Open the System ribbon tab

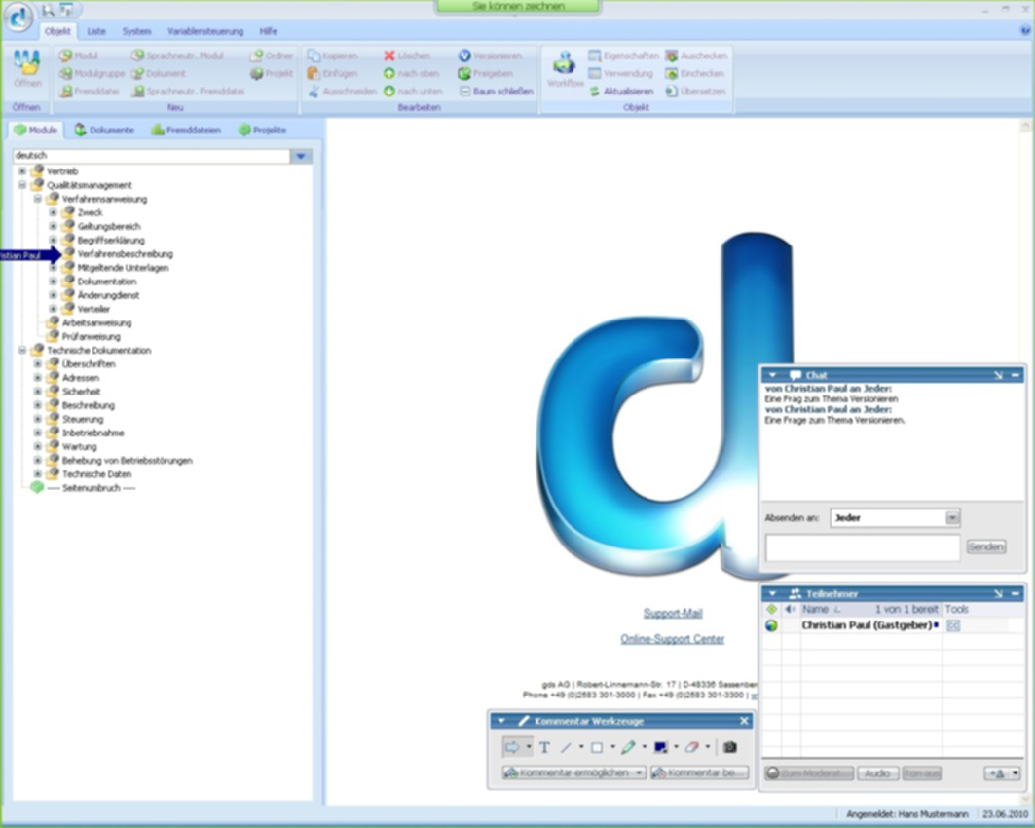pyautogui.click(x=136, y=31)
